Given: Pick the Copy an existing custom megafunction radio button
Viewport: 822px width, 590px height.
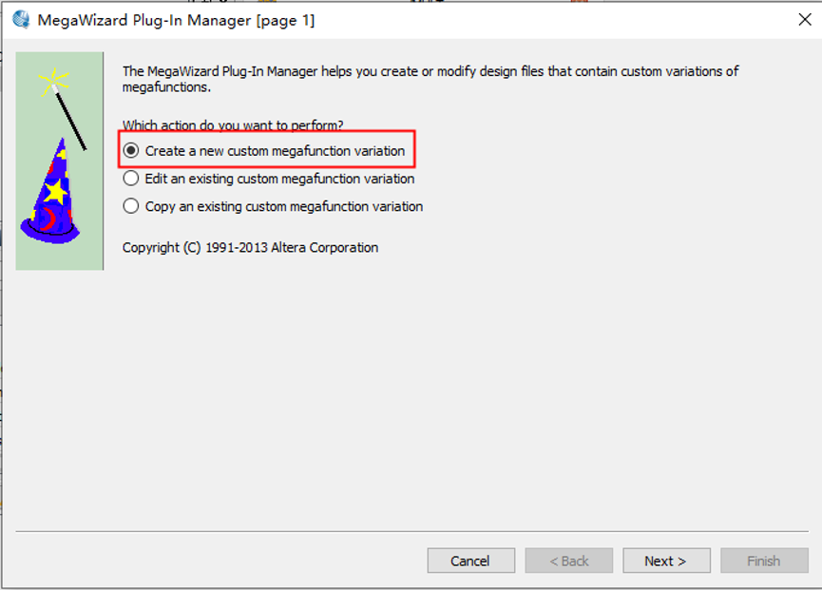Looking at the screenshot, I should (x=131, y=206).
